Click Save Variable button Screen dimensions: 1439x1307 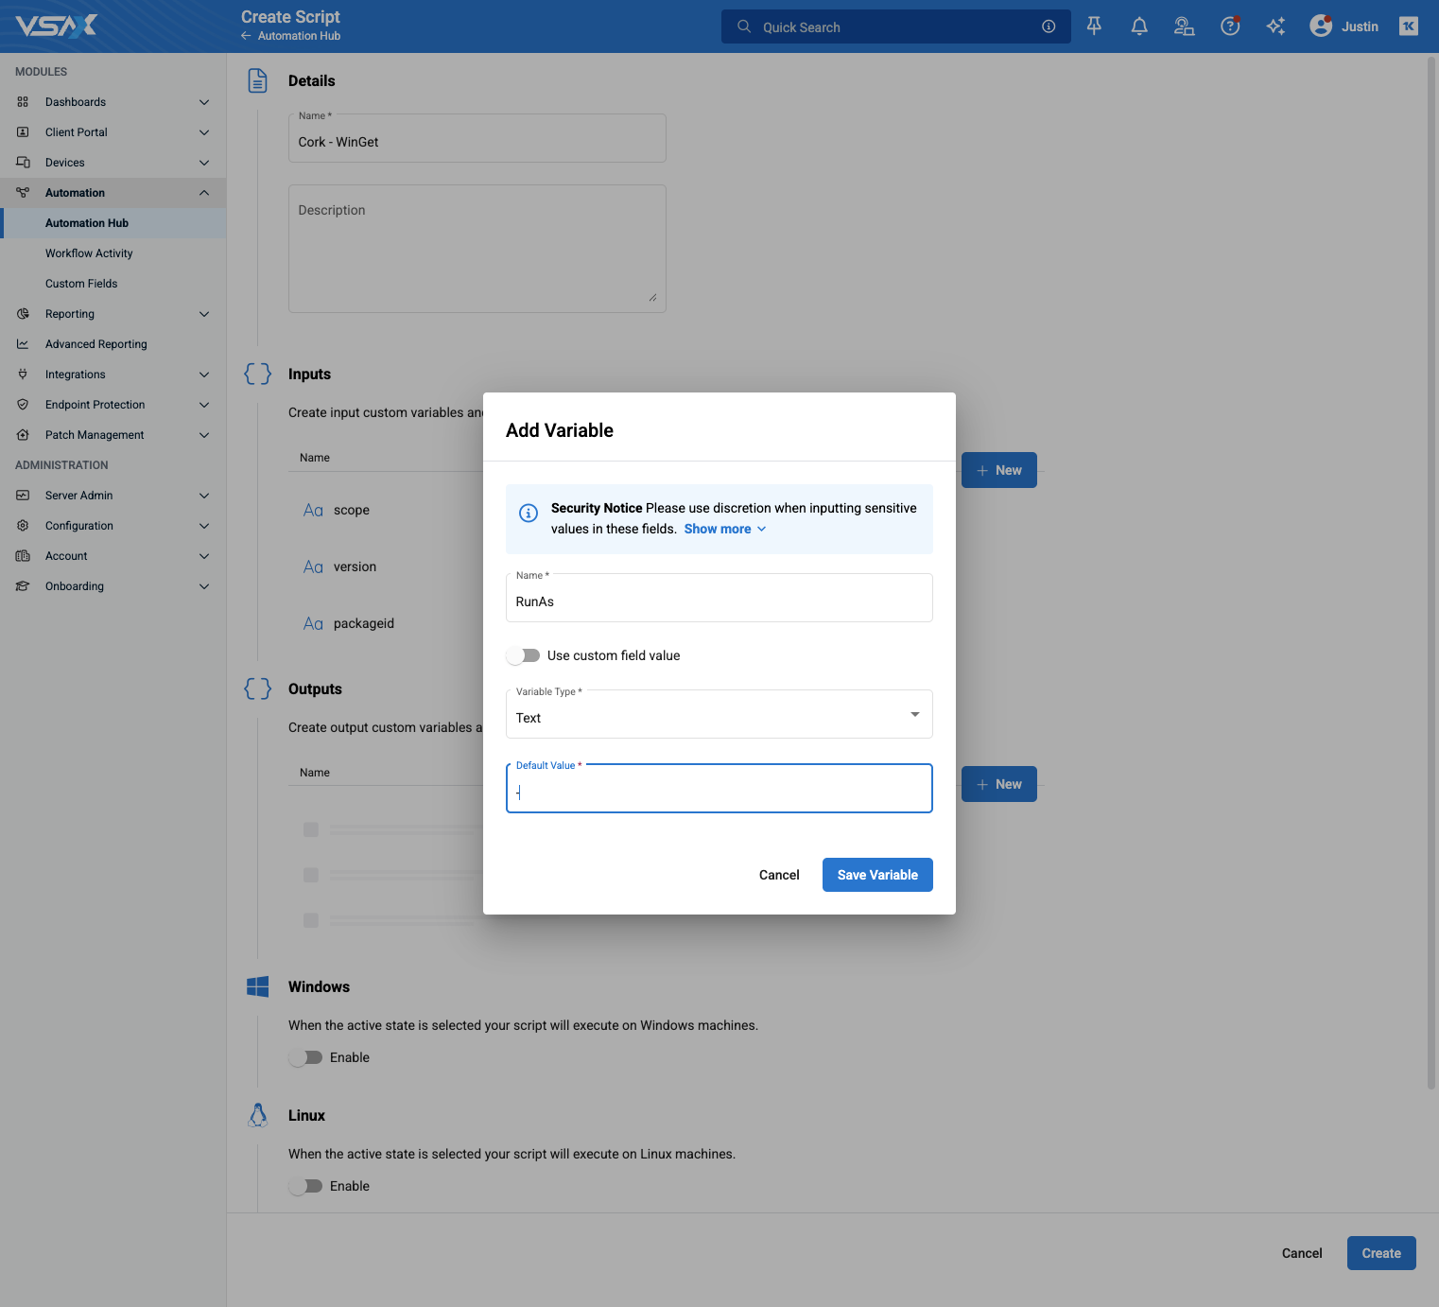coord(877,875)
